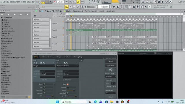This screenshot has width=185, height=104.
Task: Click the Windows taskbar search box
Action: 74,102
